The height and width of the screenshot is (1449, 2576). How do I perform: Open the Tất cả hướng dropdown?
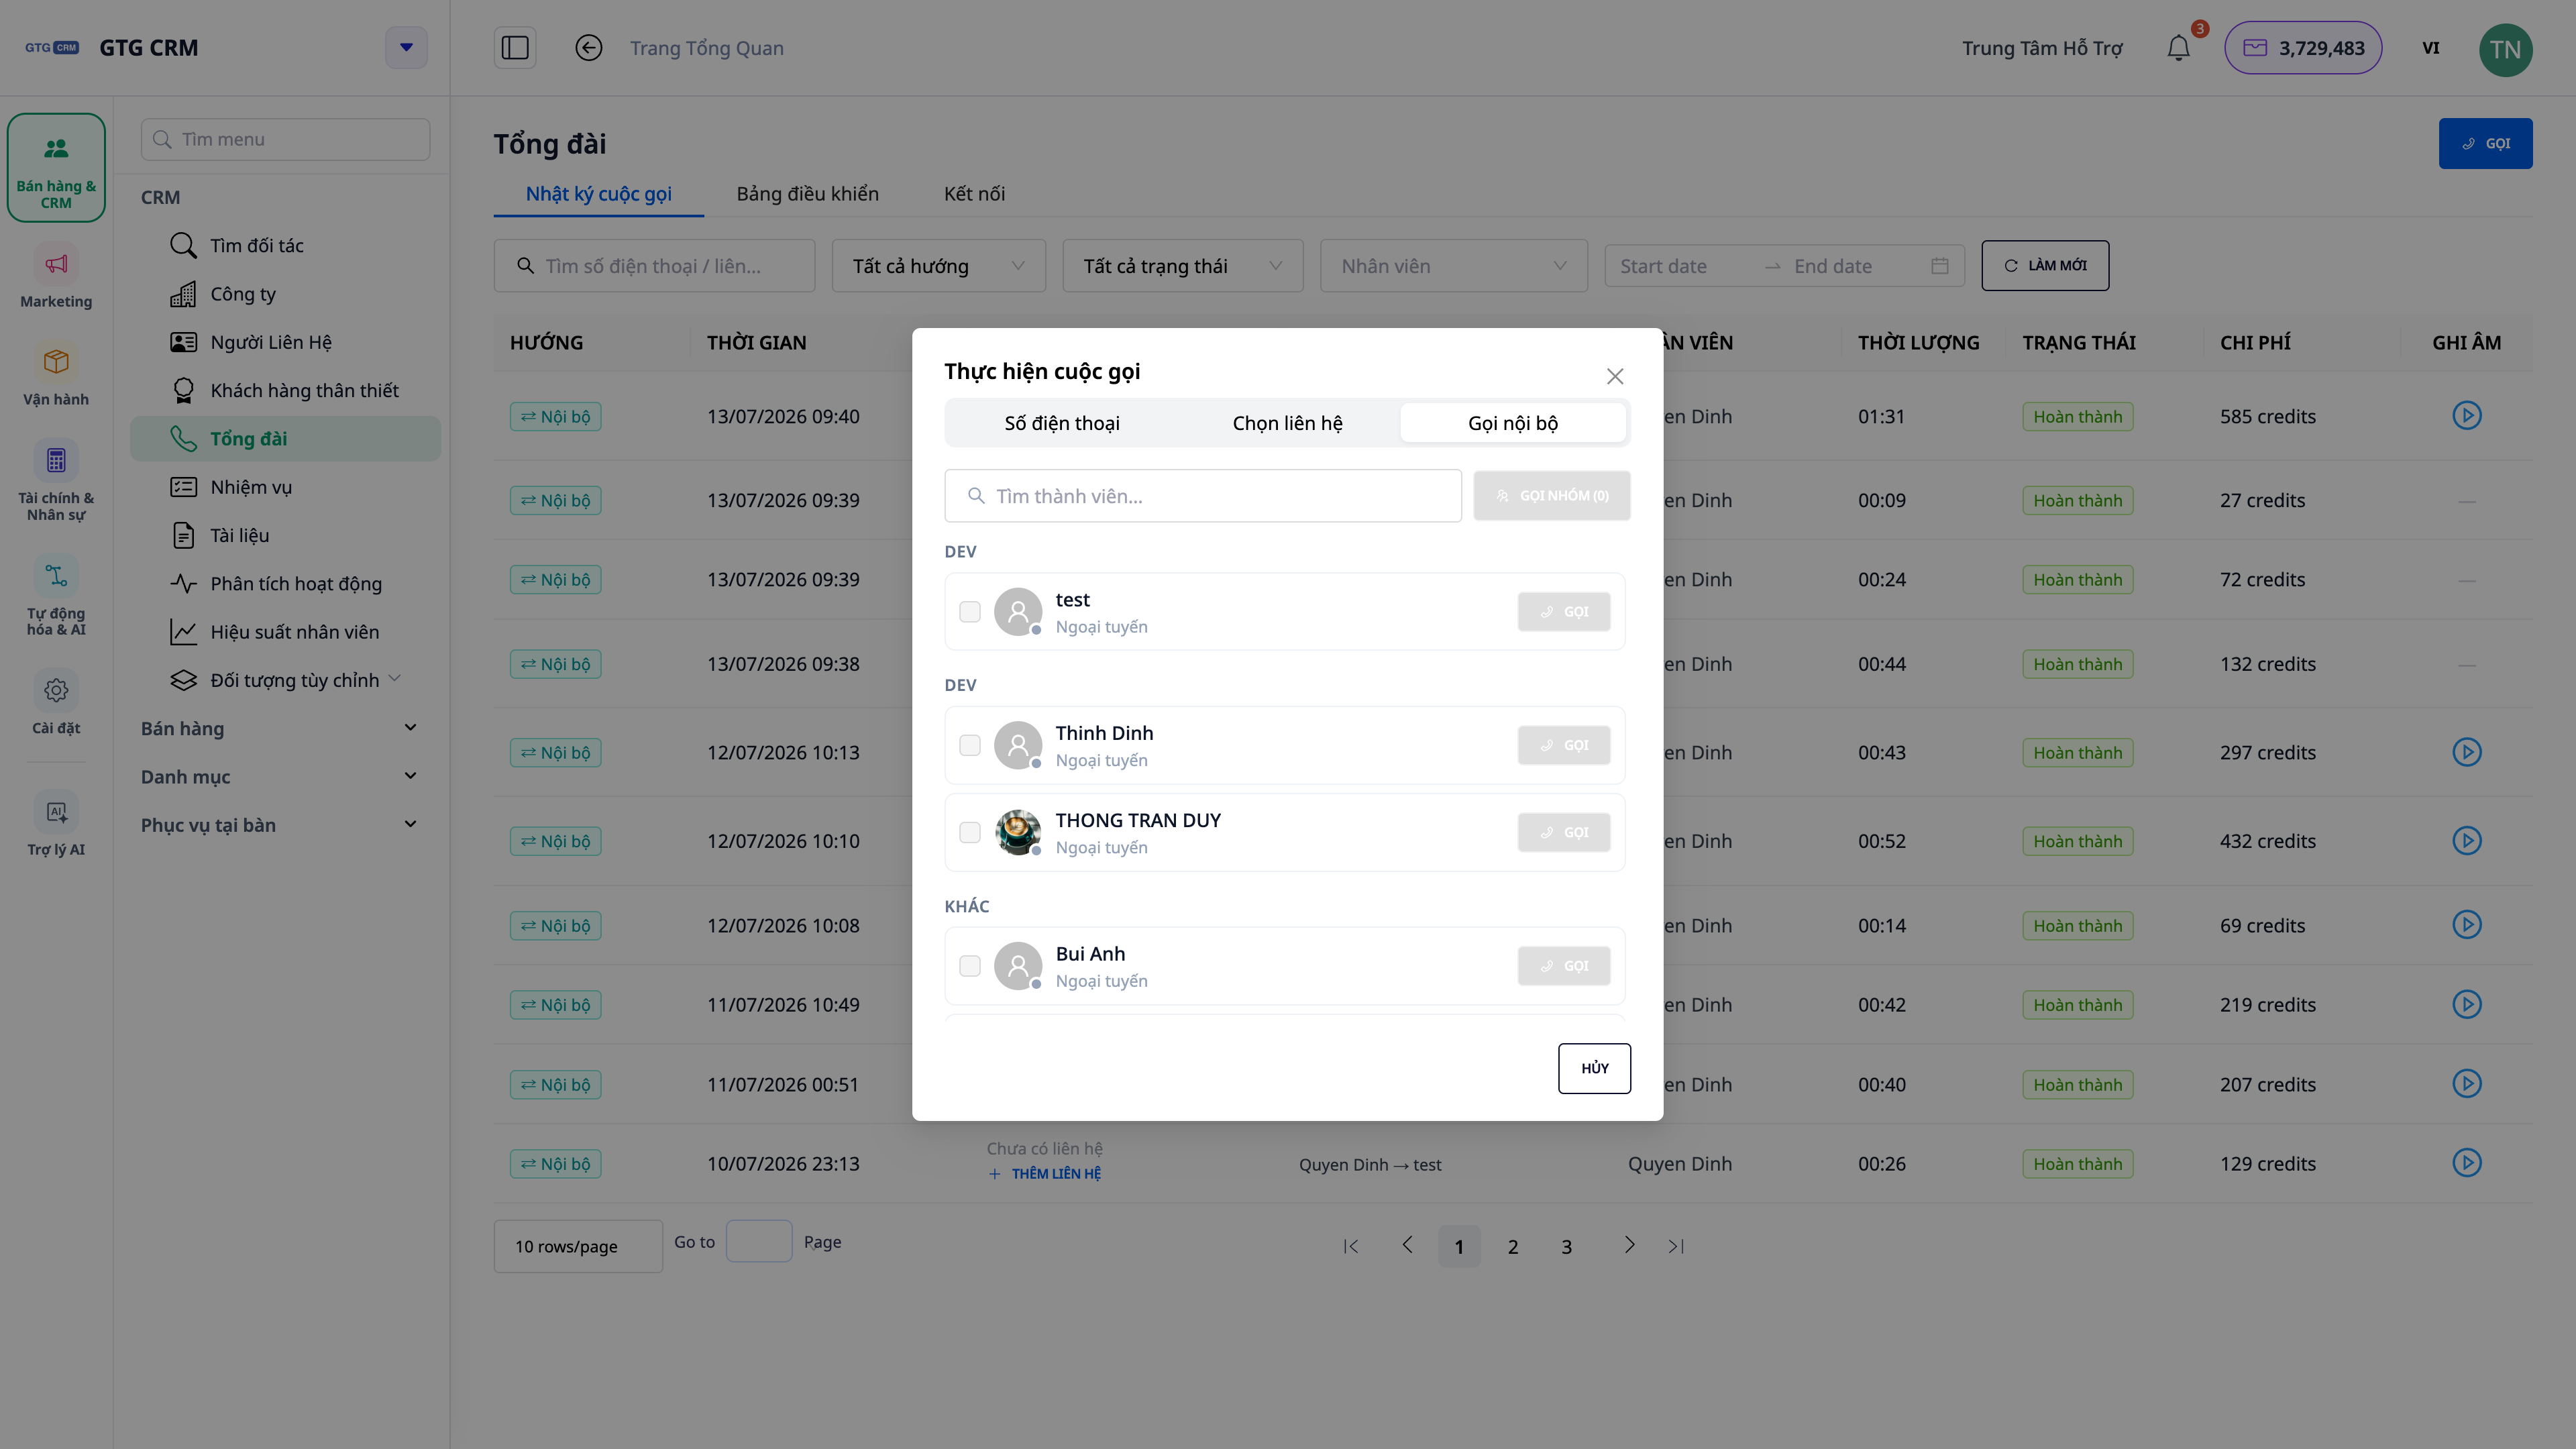point(939,266)
